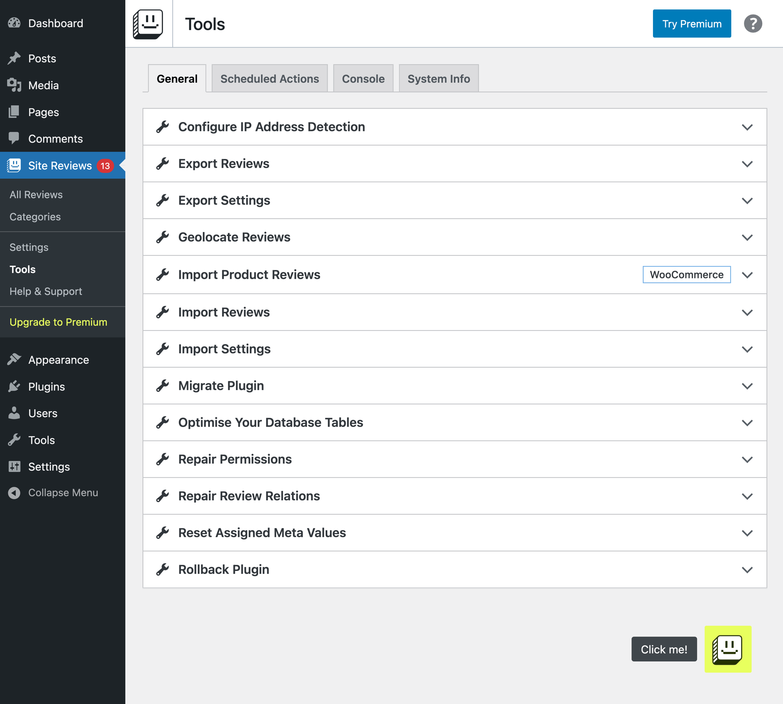Collapse the admin menu arrow icon
Viewport: 783px width, 704px height.
(x=14, y=493)
